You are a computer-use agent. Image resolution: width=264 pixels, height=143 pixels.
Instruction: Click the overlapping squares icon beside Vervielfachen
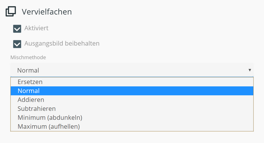click(x=11, y=12)
